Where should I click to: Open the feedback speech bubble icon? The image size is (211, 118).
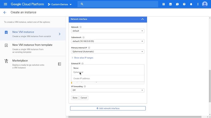click(177, 4)
